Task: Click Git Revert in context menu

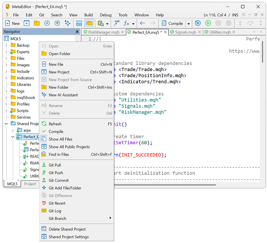Action: [x=77, y=203]
